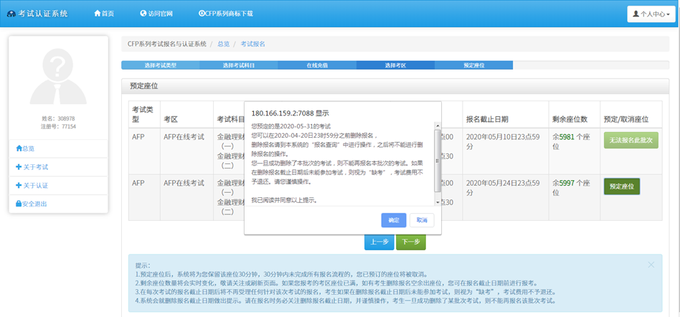
Task: Click the dialog title 180.166.159.2:7088 显示
Action: 290,113
